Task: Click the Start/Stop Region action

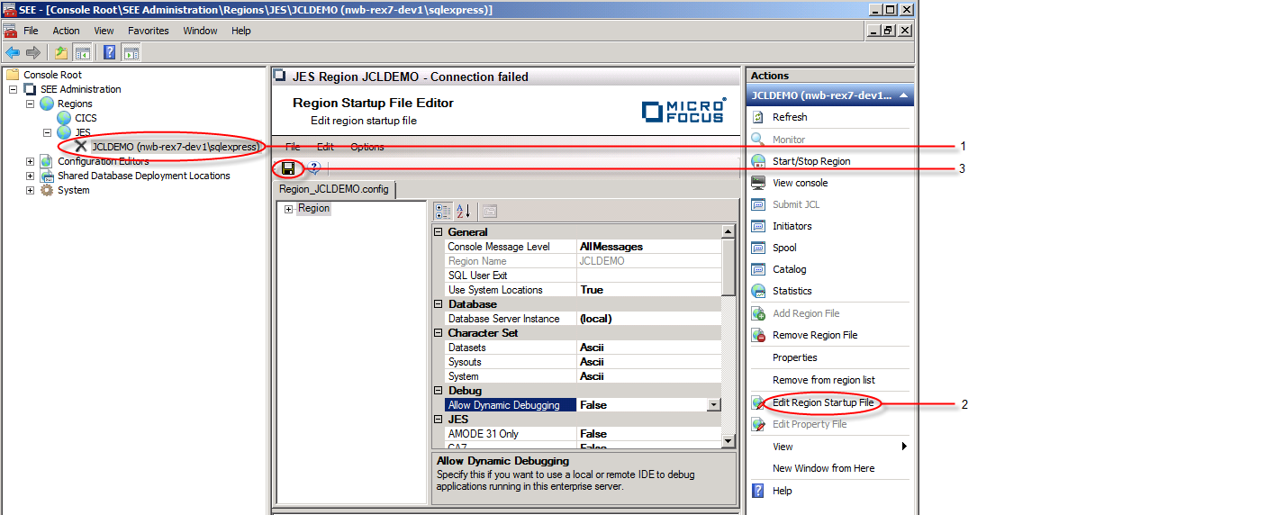Action: coord(811,161)
